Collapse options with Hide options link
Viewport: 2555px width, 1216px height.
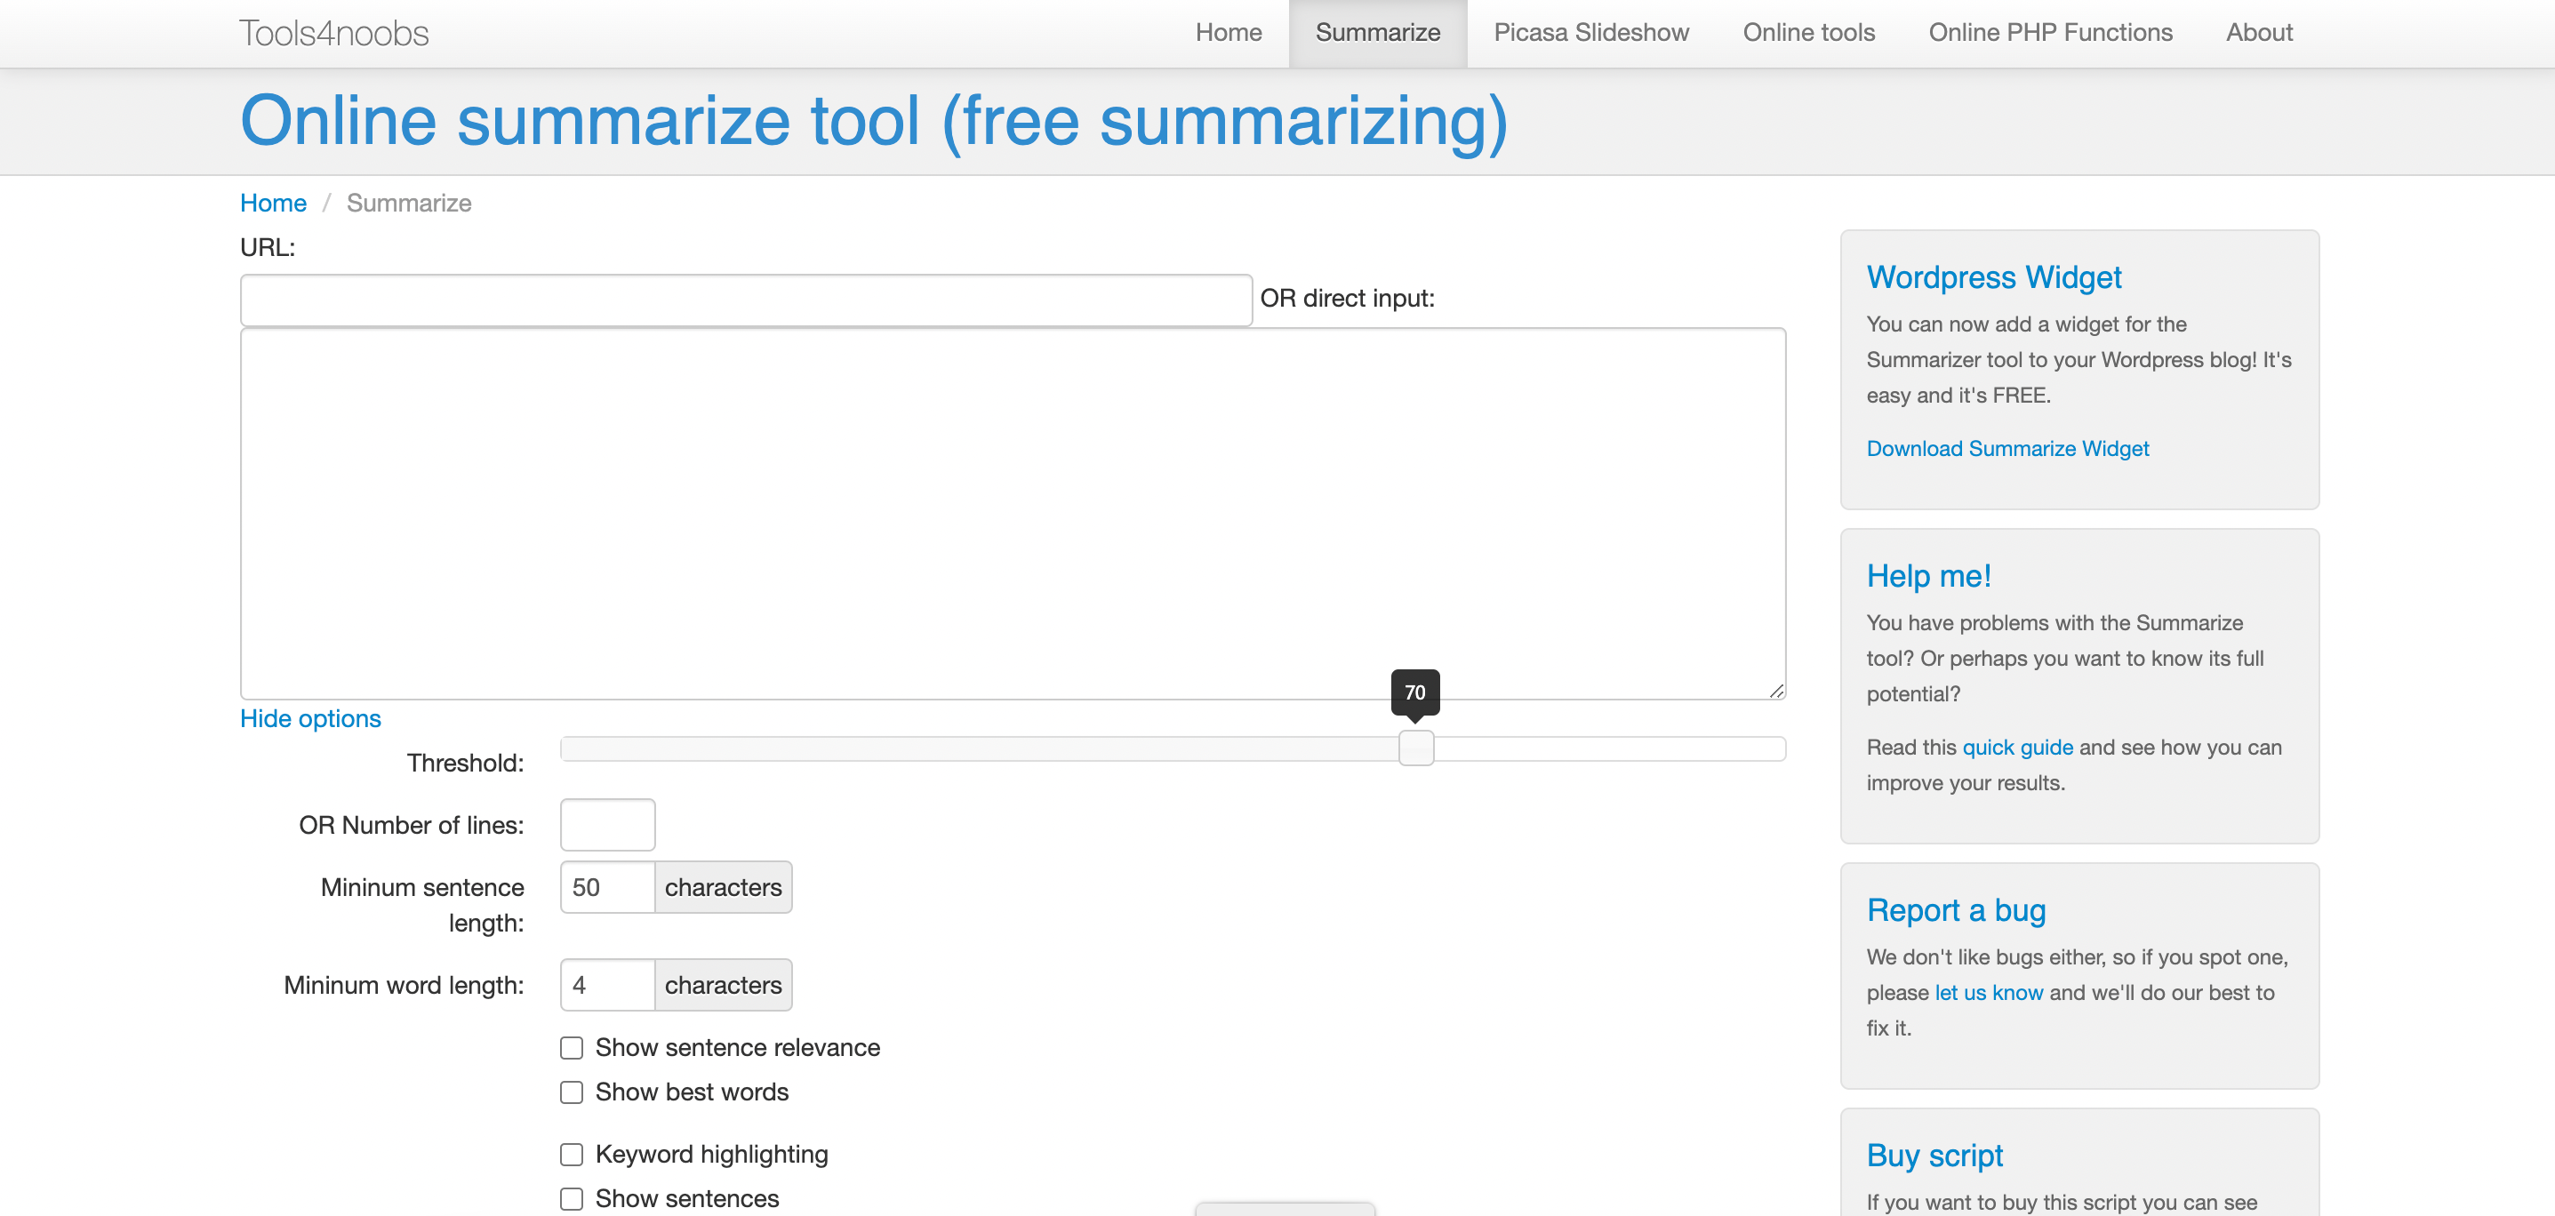(x=309, y=718)
